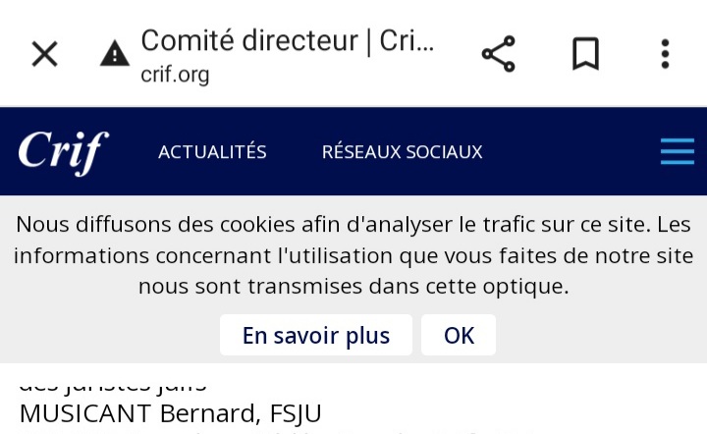Open the RÉSEAUX SOCIAUX menu item
This screenshot has height=434, width=707.
[x=402, y=152]
